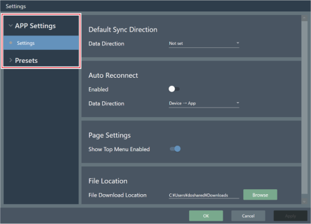This screenshot has width=311, height=224.
Task: Open Auto Reconnect Data Direction dropdown
Action: click(x=204, y=103)
